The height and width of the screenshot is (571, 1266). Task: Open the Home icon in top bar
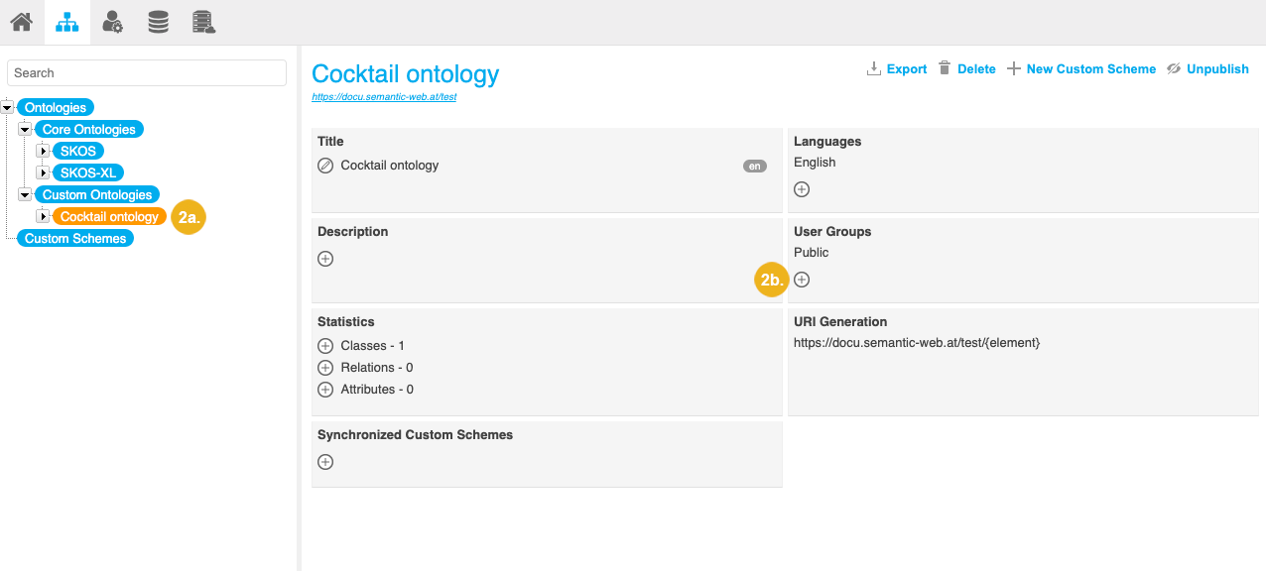tap(22, 22)
